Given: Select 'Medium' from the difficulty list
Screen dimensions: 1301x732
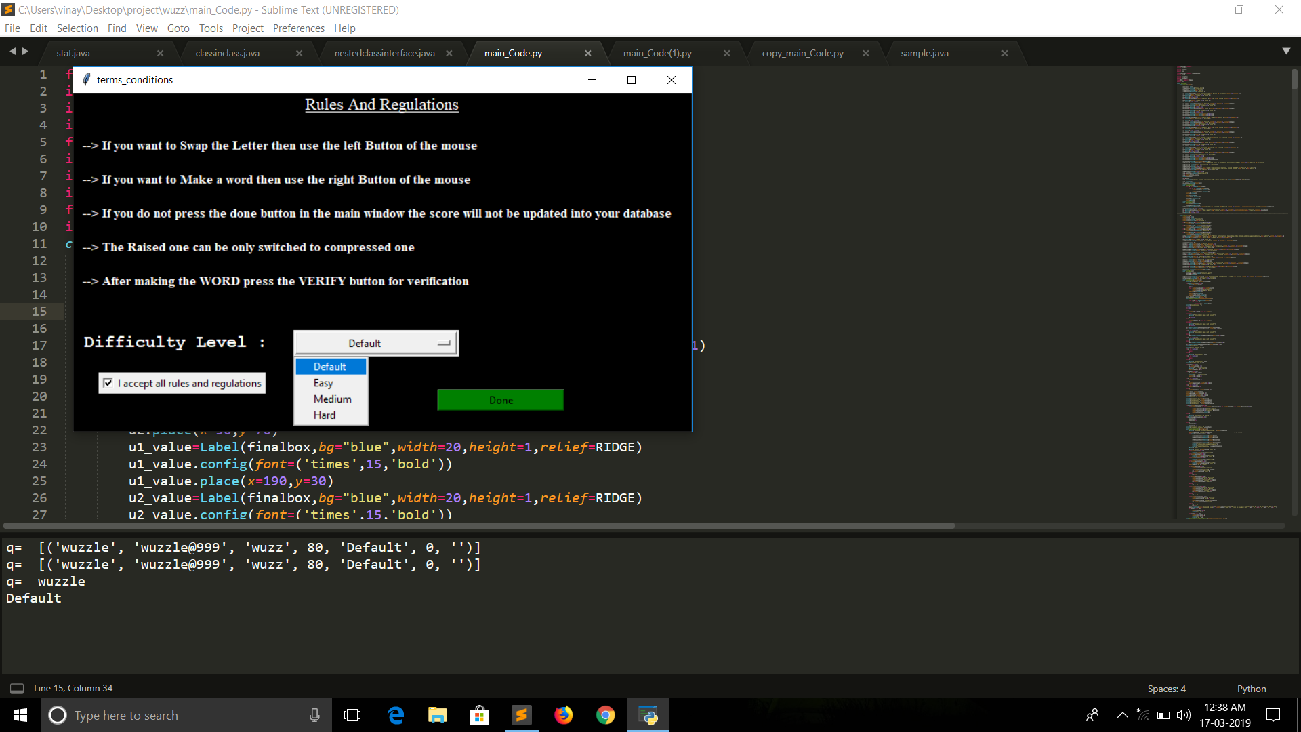Looking at the screenshot, I should [331, 399].
